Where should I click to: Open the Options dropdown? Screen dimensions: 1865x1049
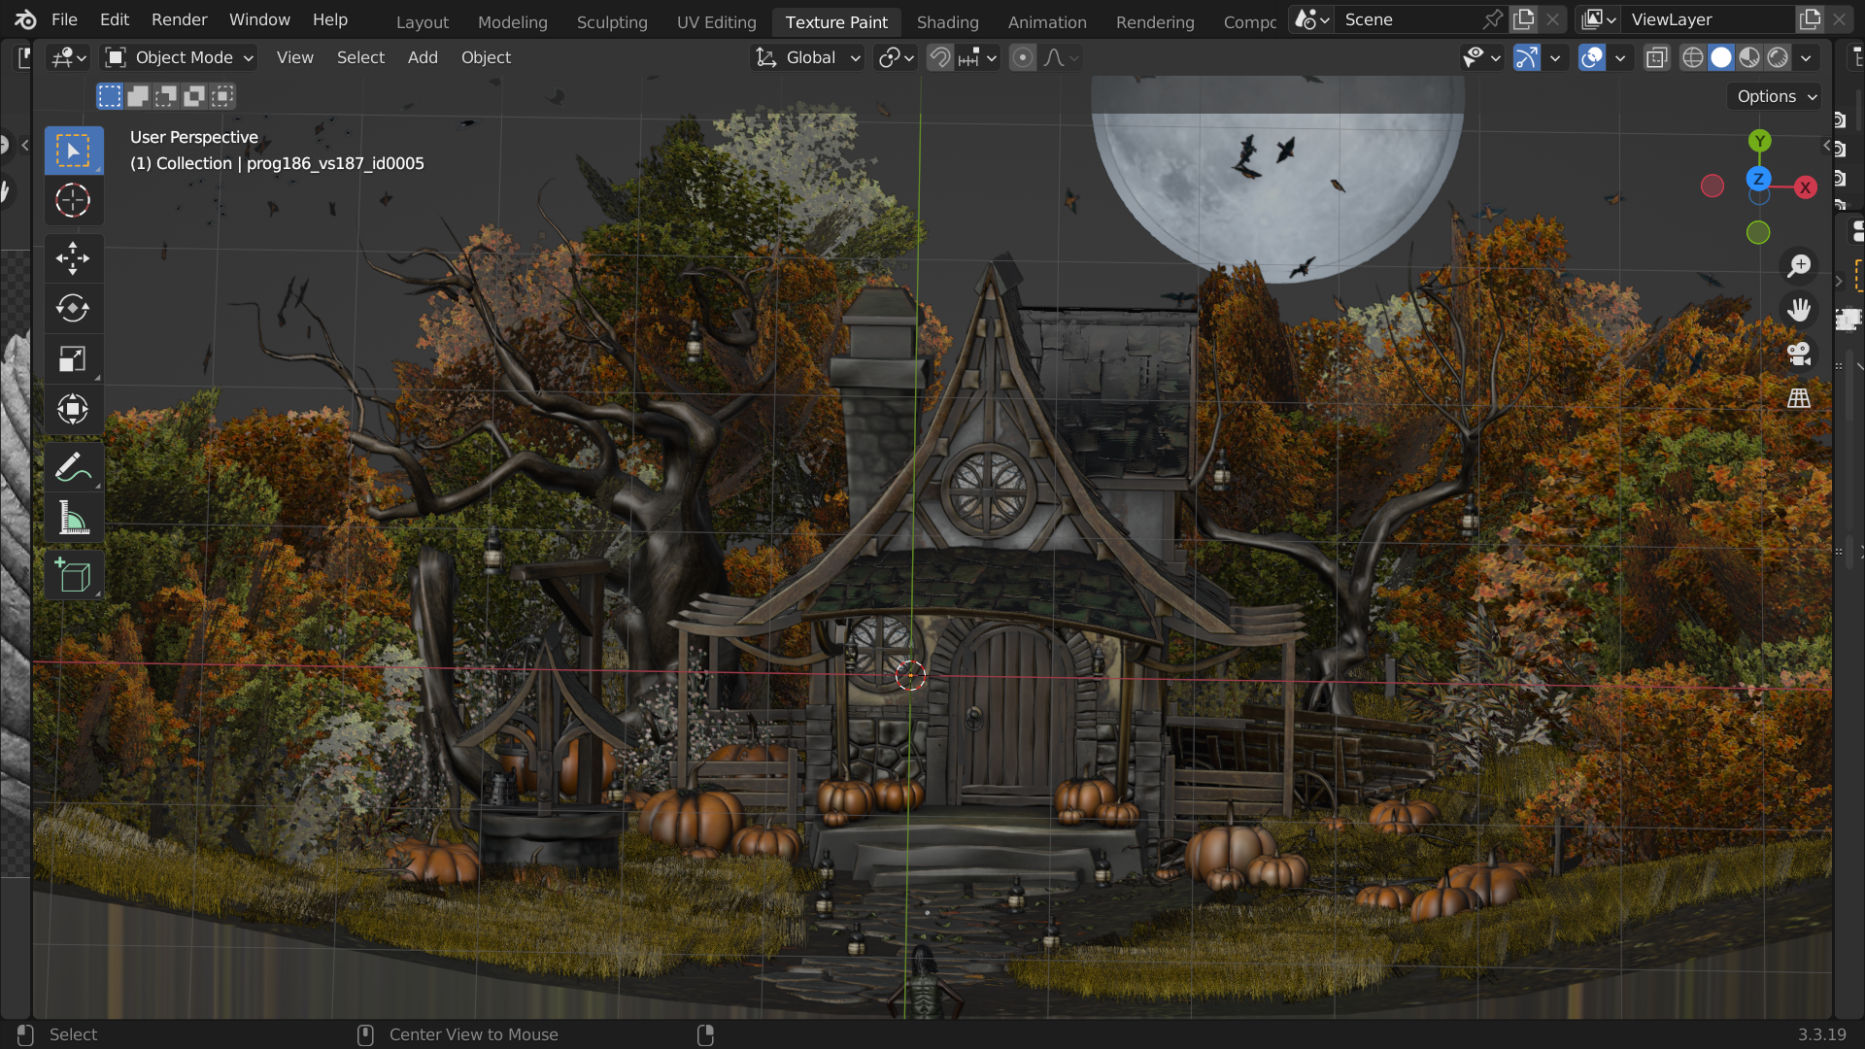click(1774, 96)
